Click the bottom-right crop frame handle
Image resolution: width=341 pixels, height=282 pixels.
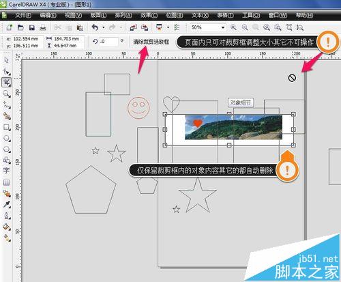coord(293,145)
